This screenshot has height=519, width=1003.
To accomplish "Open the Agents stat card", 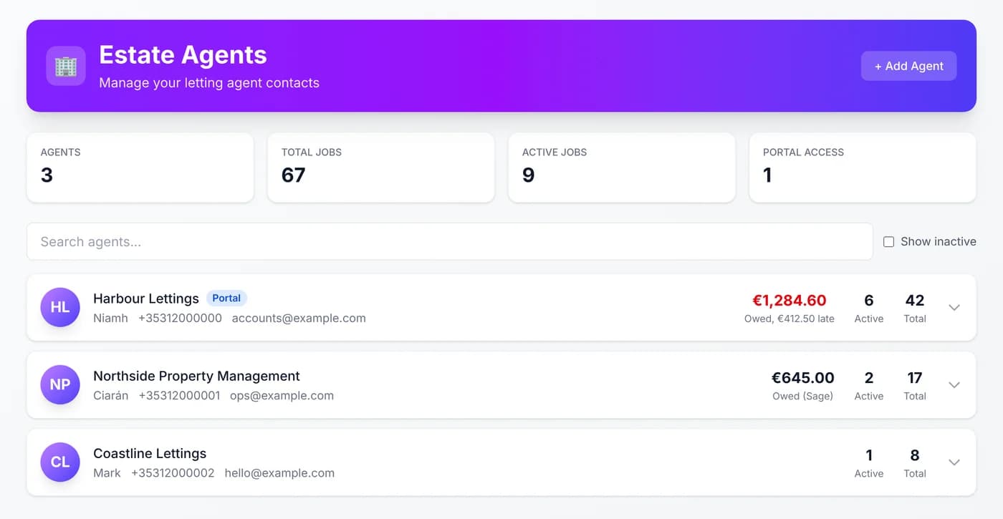I will click(x=140, y=168).
